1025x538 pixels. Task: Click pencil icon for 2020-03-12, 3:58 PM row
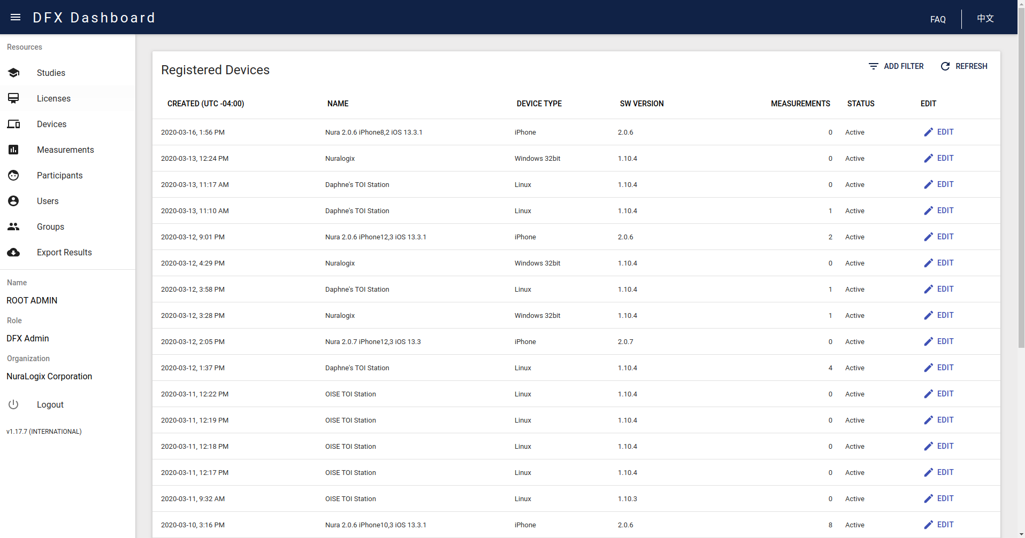tap(929, 289)
